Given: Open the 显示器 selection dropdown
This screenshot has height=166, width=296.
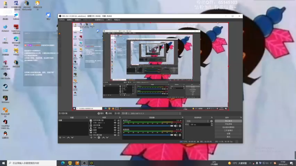Looking at the screenshot, I should pyautogui.click(x=151, y=114).
